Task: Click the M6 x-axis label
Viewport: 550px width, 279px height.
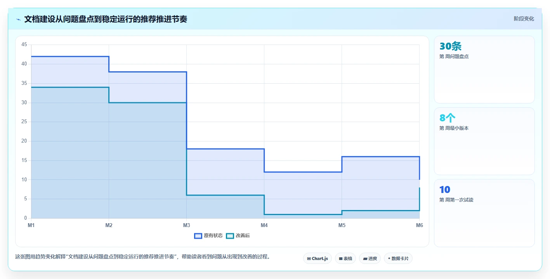Action: click(x=419, y=225)
